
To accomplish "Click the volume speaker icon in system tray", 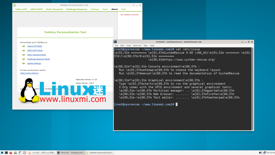I will pos(260,152).
